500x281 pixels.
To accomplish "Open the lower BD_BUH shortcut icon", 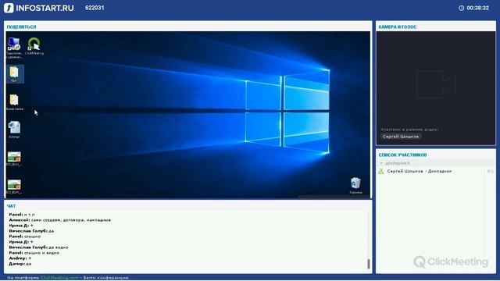I will coord(14,187).
